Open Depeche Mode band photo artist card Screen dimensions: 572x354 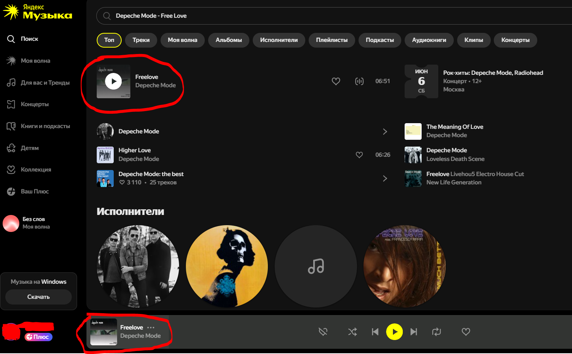click(138, 266)
